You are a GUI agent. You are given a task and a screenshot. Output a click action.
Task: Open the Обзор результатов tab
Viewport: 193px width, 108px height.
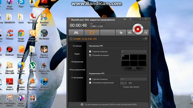(77, 70)
